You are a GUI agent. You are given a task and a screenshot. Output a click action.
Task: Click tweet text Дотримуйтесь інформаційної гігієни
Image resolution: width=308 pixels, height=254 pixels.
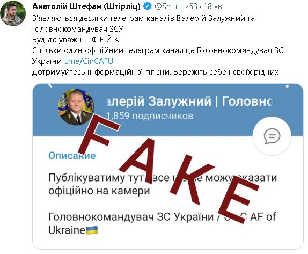(102, 72)
